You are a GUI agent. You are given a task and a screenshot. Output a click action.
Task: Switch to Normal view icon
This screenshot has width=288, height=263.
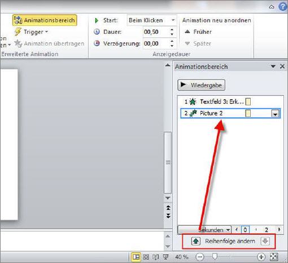pyautogui.click(x=136, y=257)
